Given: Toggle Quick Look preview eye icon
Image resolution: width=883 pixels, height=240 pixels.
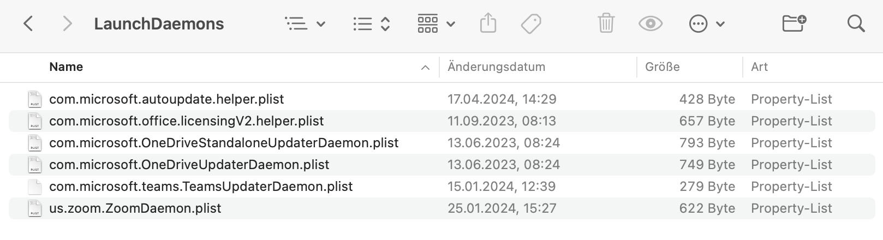Looking at the screenshot, I should pyautogui.click(x=650, y=23).
